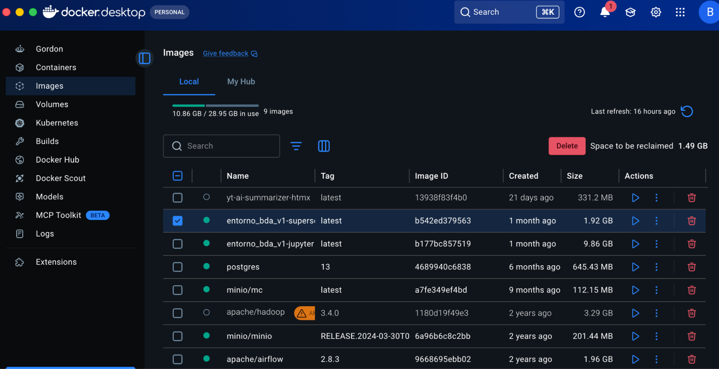The image size is (719, 369).
Task: Open notifications bell icon
Action: click(605, 12)
